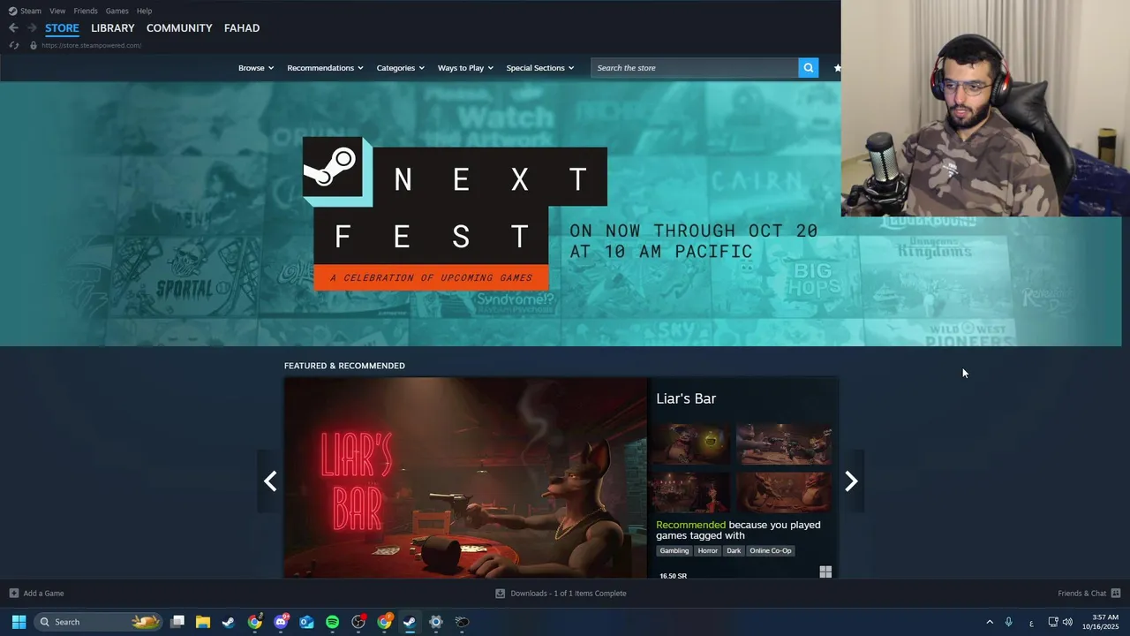Viewport: 1130px width, 636px height.
Task: Click the Add a Game plus icon
Action: (x=13, y=594)
